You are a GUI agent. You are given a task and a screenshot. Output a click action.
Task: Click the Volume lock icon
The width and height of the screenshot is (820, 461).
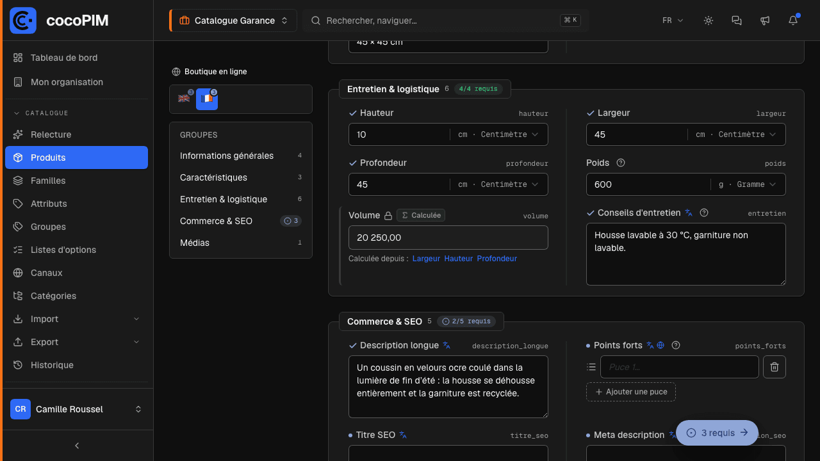click(388, 216)
